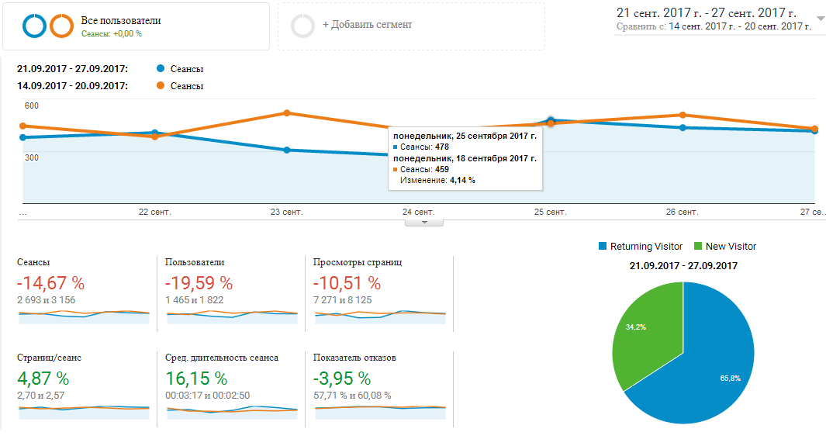
Task: Click the Сред. длительность сеанса sparkline
Action: click(233, 412)
